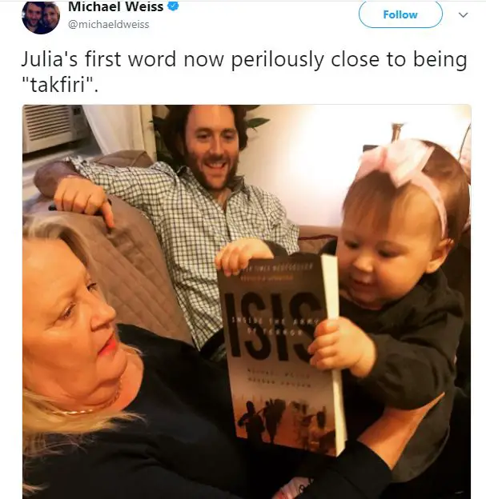Select the quoted word "takfiri" in the tweet

point(58,85)
